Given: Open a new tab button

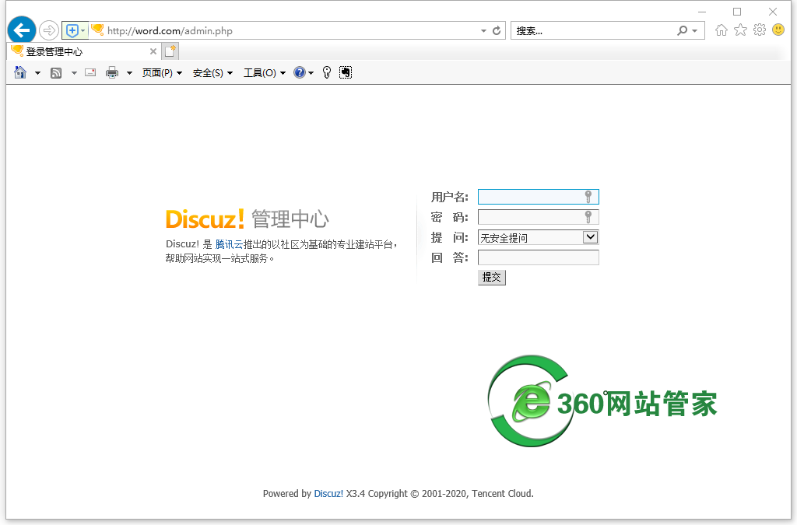Looking at the screenshot, I should (170, 51).
